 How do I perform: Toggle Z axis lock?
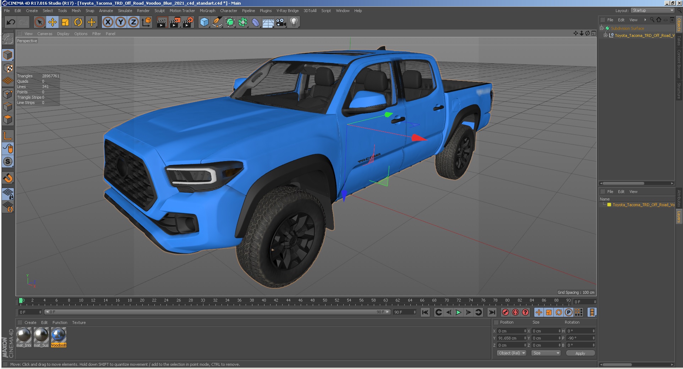click(133, 22)
